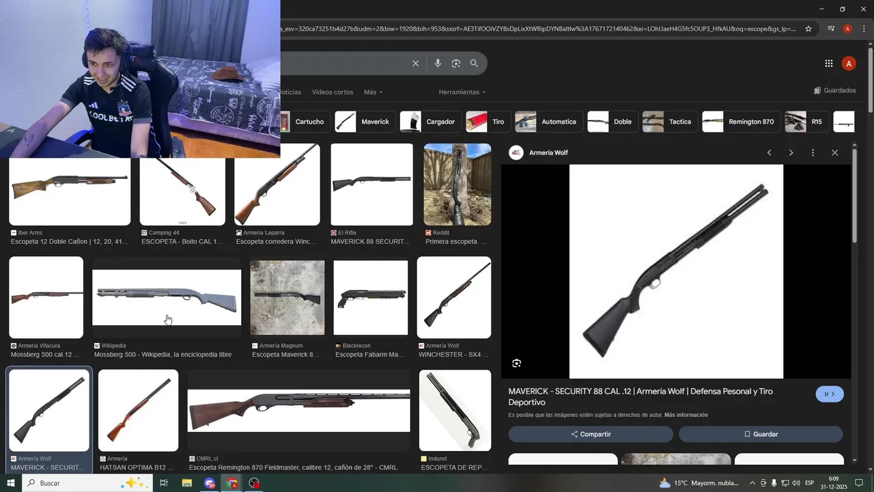Clear the search box with the X icon
Viewport: 874px width, 492px height.
(415, 64)
